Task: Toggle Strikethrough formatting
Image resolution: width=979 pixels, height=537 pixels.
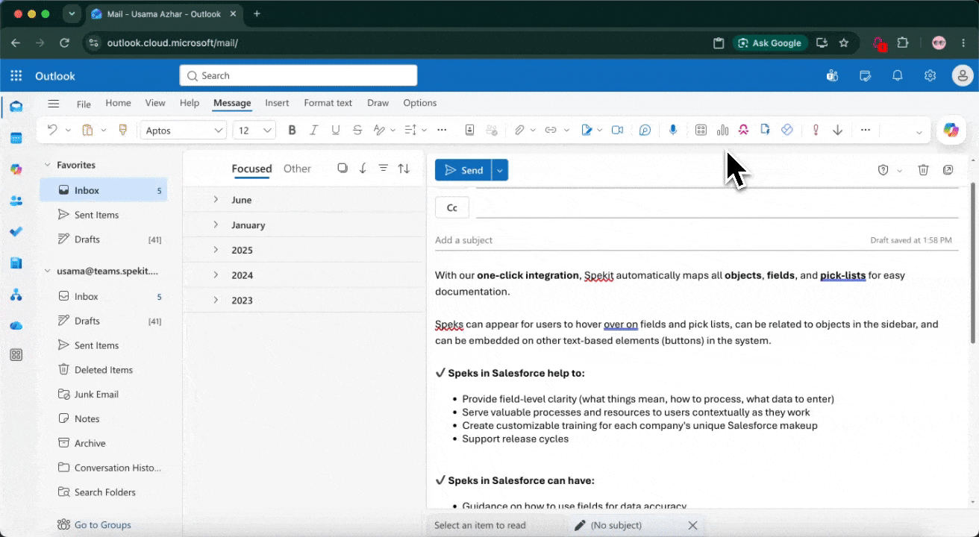Action: click(x=357, y=131)
